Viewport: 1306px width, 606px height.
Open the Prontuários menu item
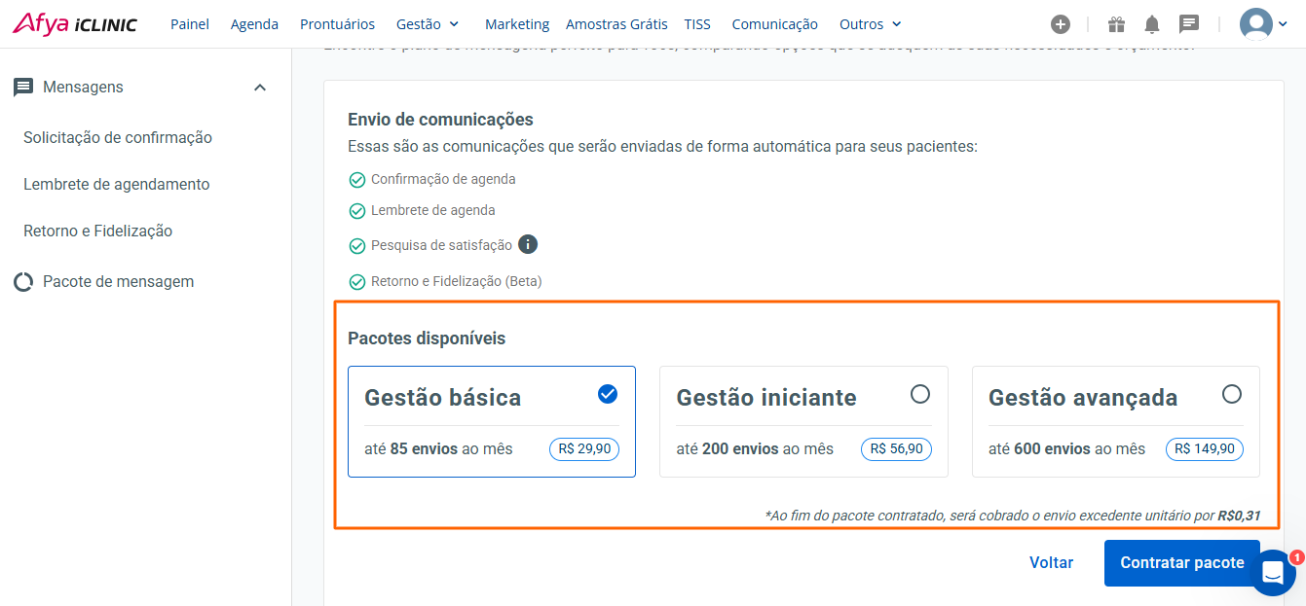point(337,24)
